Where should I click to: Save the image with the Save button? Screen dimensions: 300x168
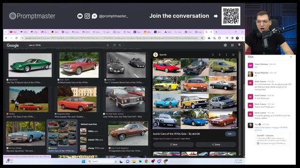pos(173,145)
